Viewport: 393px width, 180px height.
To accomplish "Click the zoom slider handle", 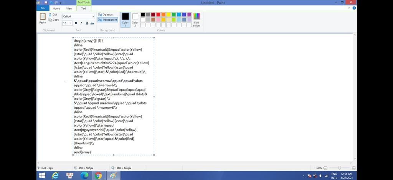I will tap(340, 168).
